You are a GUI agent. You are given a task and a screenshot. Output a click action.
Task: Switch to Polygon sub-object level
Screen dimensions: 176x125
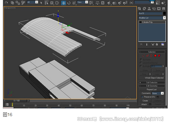pyautogui.click(x=155, y=55)
